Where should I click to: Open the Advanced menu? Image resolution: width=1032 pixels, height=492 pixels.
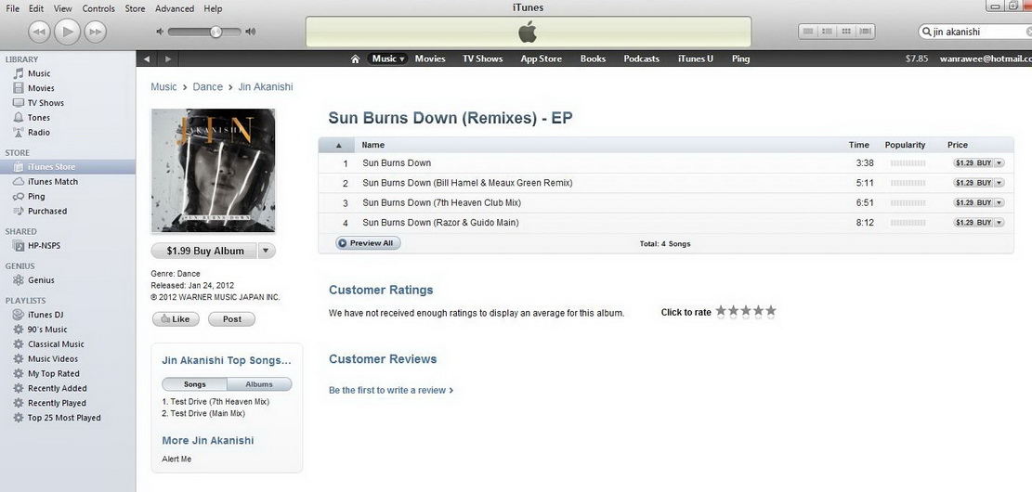175,8
